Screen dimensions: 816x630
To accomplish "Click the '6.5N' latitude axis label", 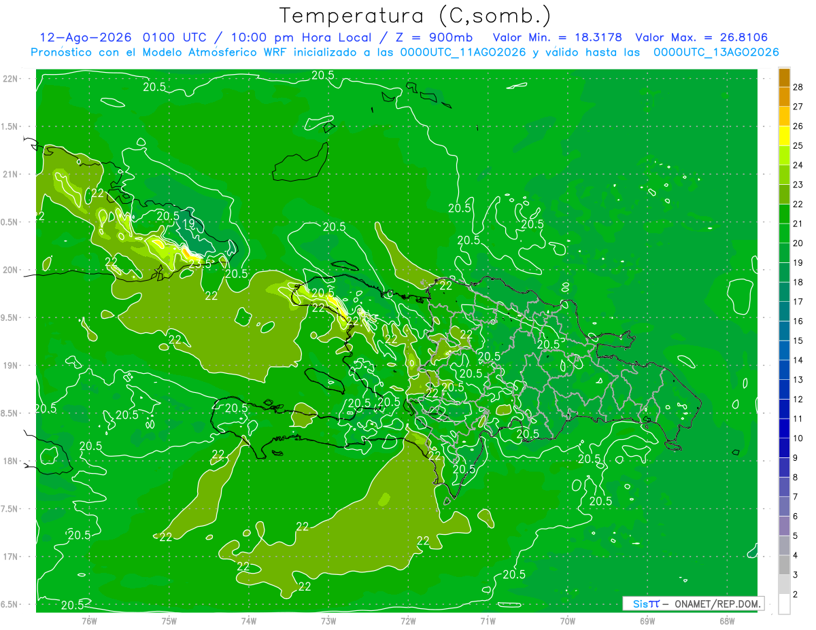I will click(11, 604).
